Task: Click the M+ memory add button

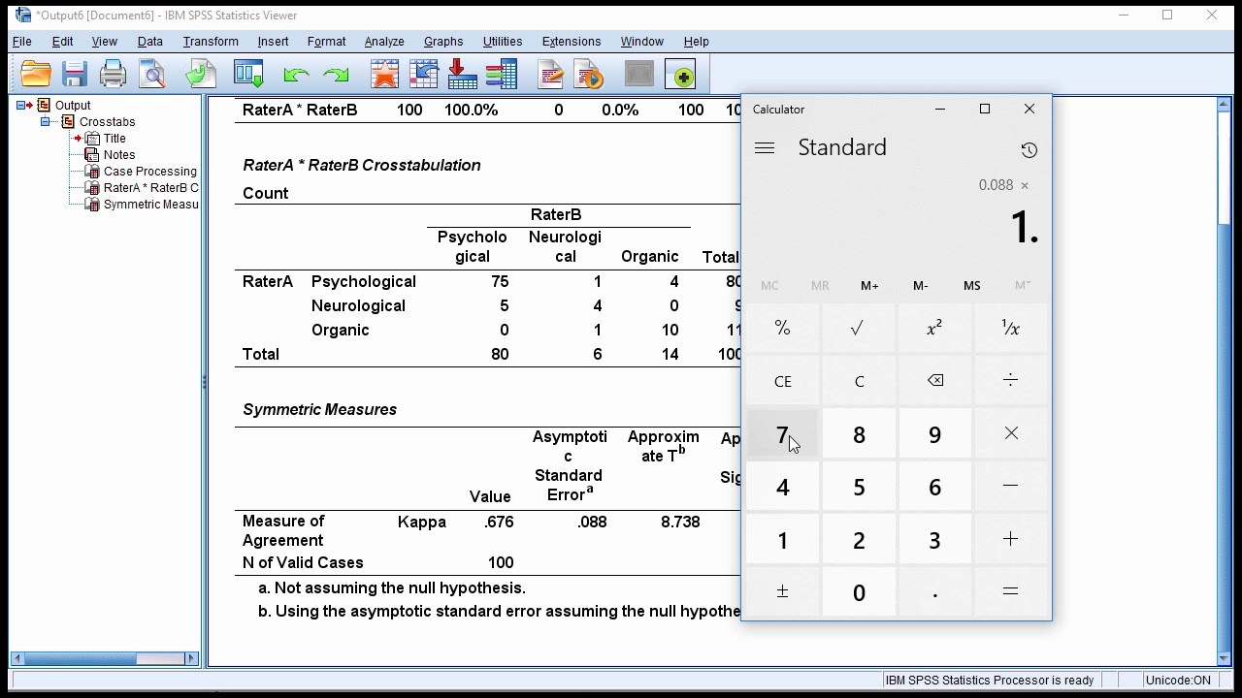Action: click(x=869, y=286)
